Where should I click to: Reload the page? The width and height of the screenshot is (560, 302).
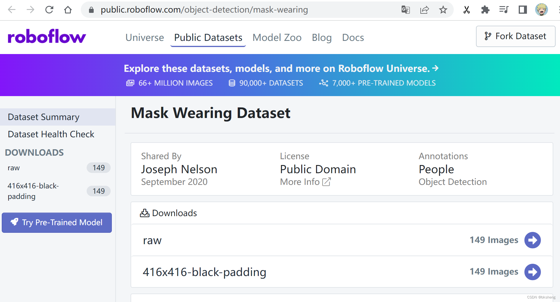click(49, 10)
